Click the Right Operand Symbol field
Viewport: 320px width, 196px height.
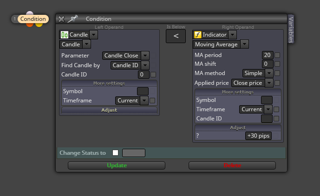click(267, 100)
